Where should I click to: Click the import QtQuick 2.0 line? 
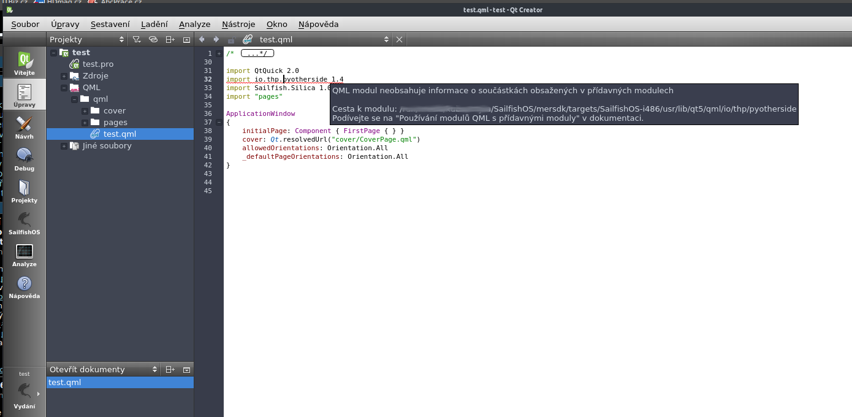click(x=262, y=71)
